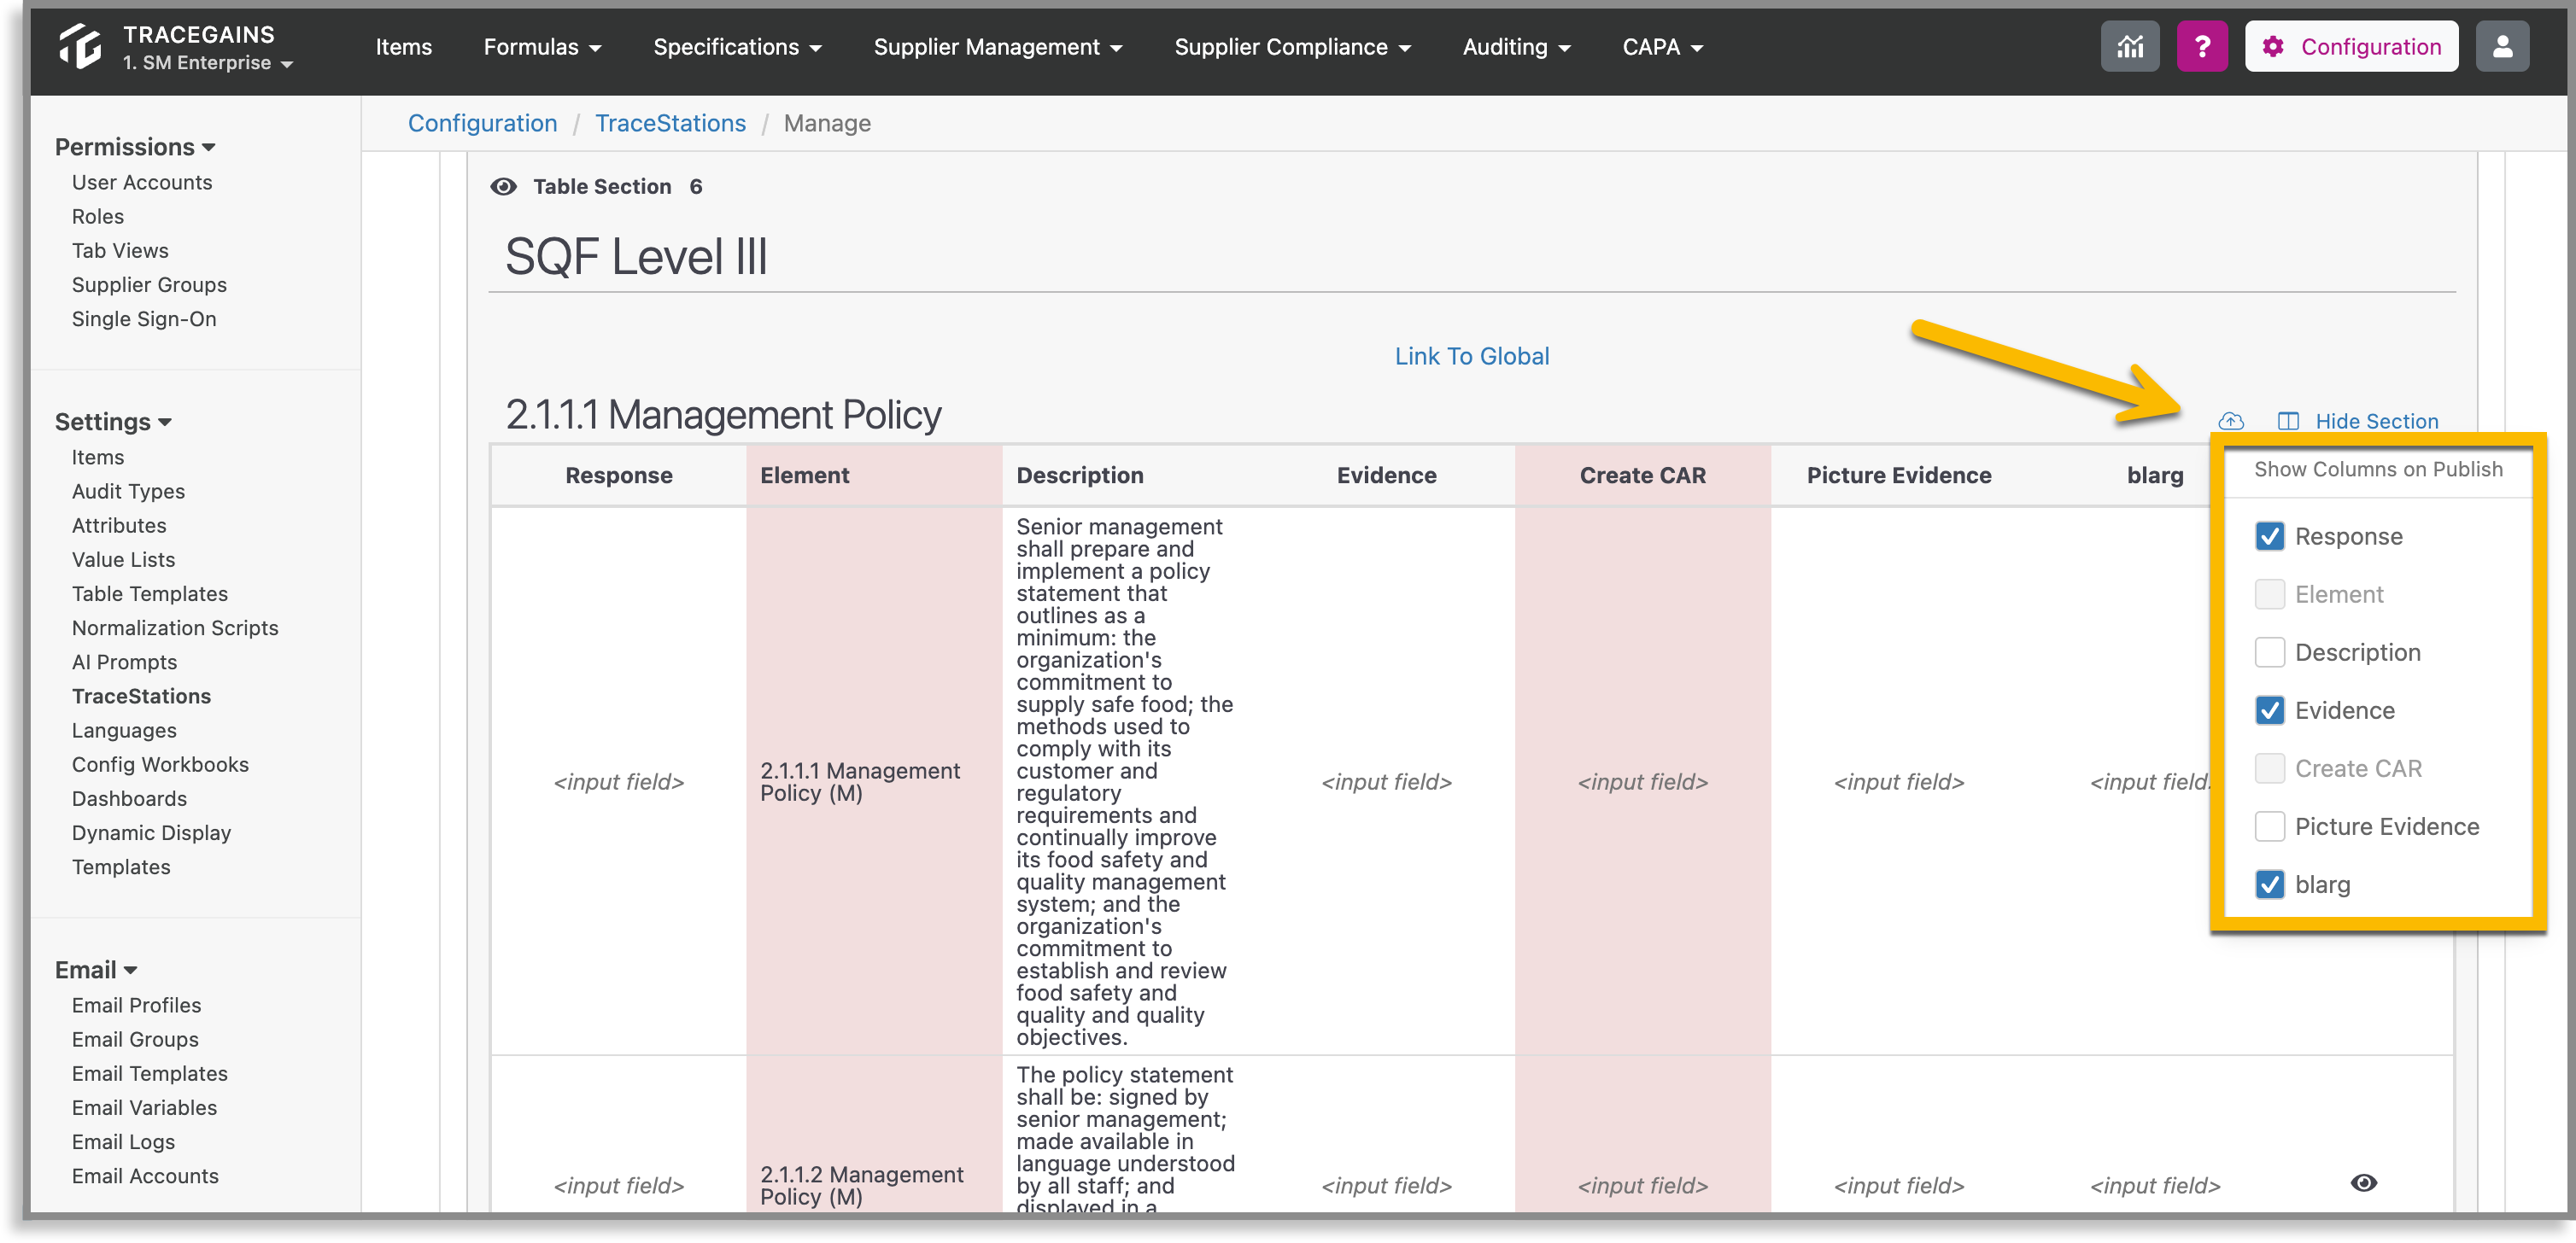Click the 2.1.1.1 Management Policy heading
The width and height of the screenshot is (2576, 1243).
click(723, 415)
